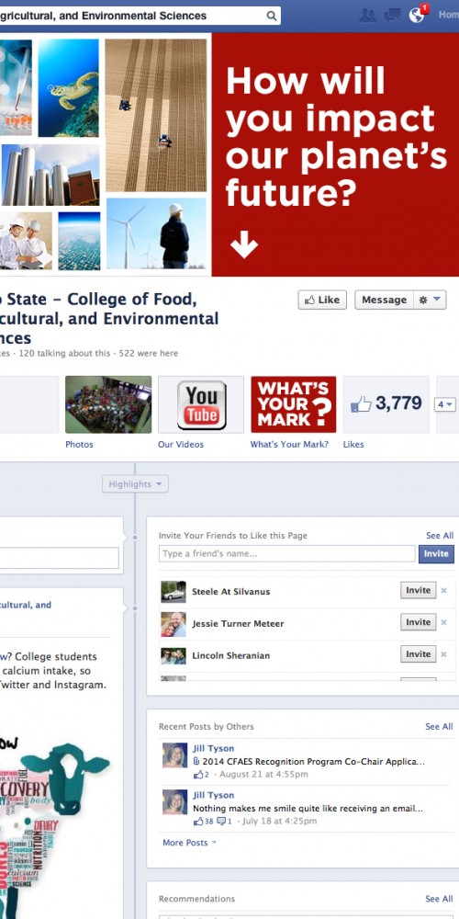The image size is (459, 919).
Task: Click the July 18 at 4:25pm timestamp
Action: click(x=279, y=821)
